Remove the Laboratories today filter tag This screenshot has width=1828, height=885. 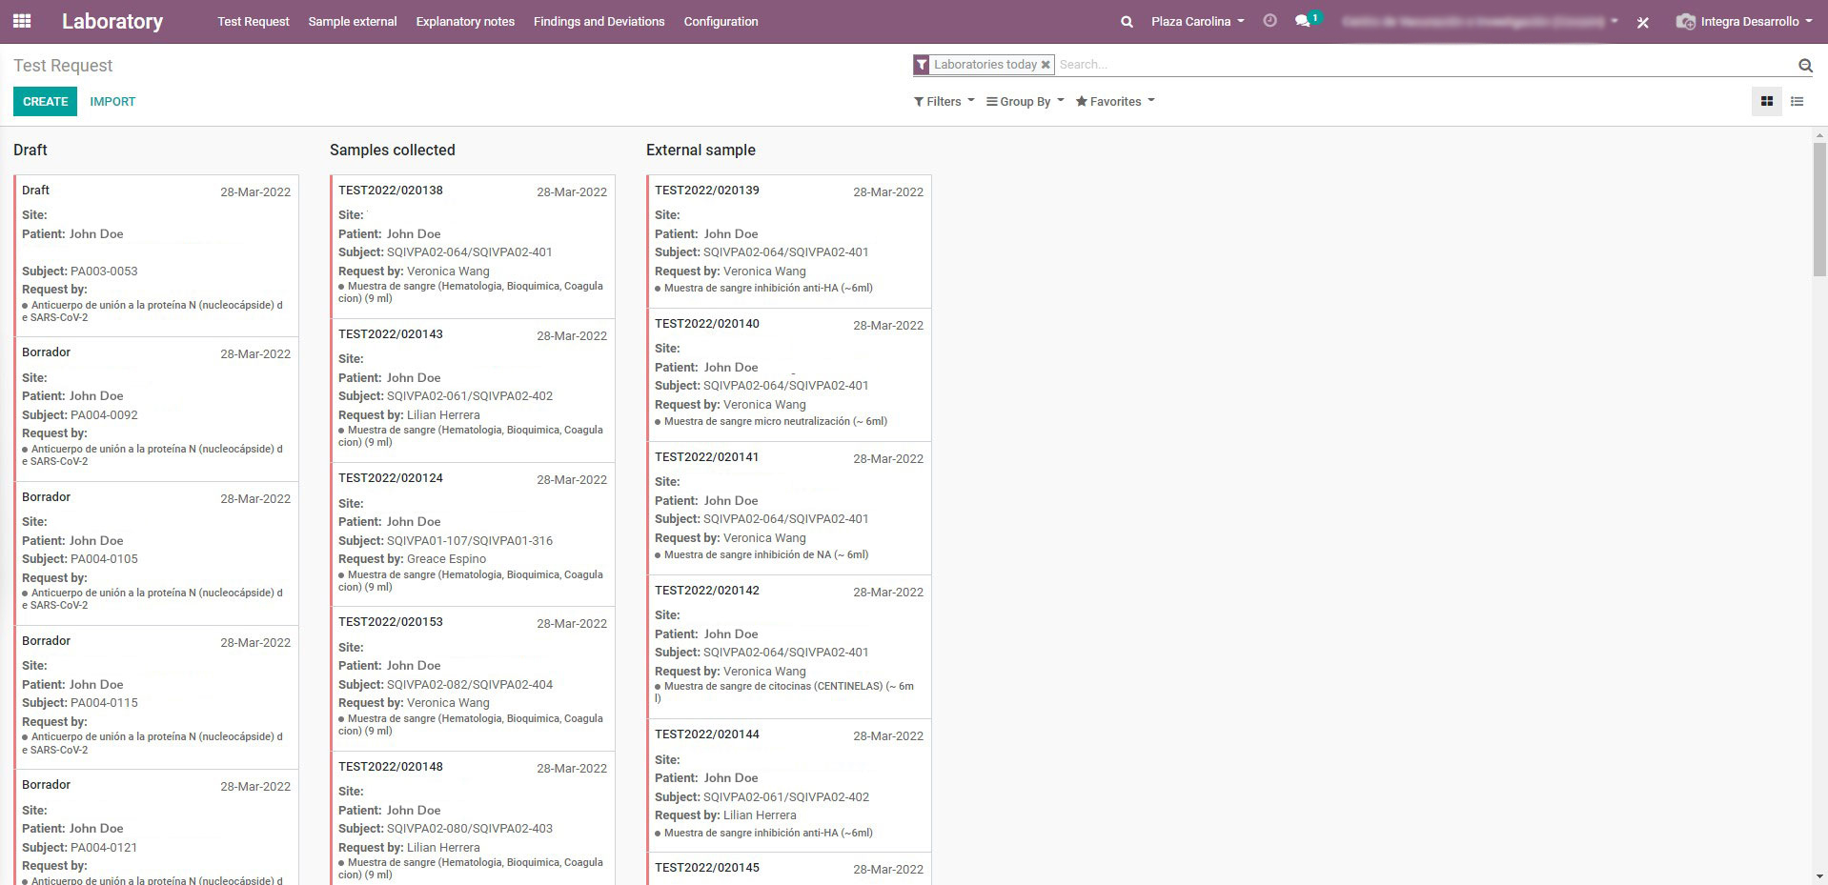pyautogui.click(x=1046, y=65)
